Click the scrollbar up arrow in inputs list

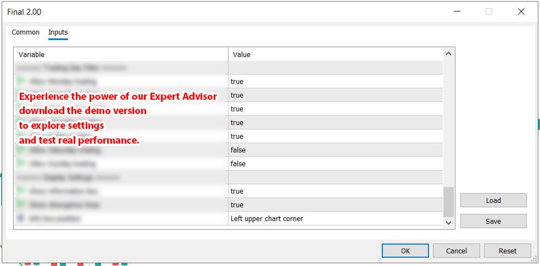[x=448, y=54]
